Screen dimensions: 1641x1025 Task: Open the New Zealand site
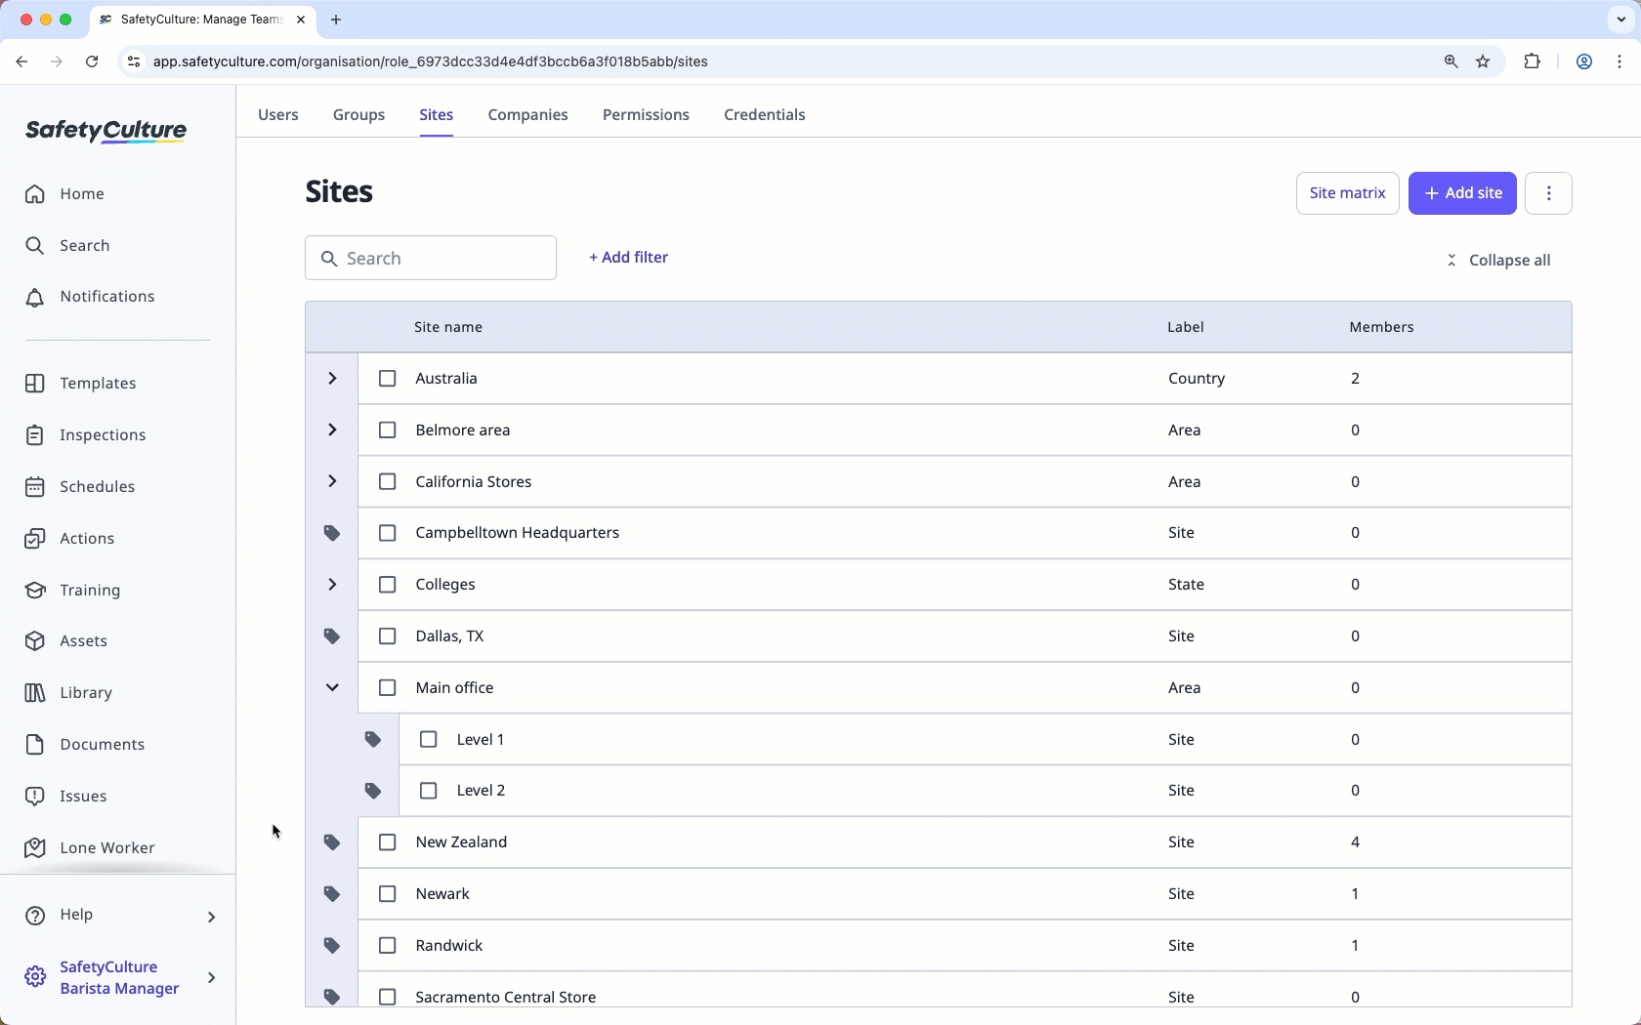coord(461,842)
